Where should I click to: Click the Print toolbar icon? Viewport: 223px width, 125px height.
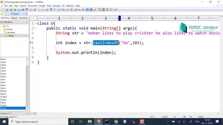click(x=23, y=10)
